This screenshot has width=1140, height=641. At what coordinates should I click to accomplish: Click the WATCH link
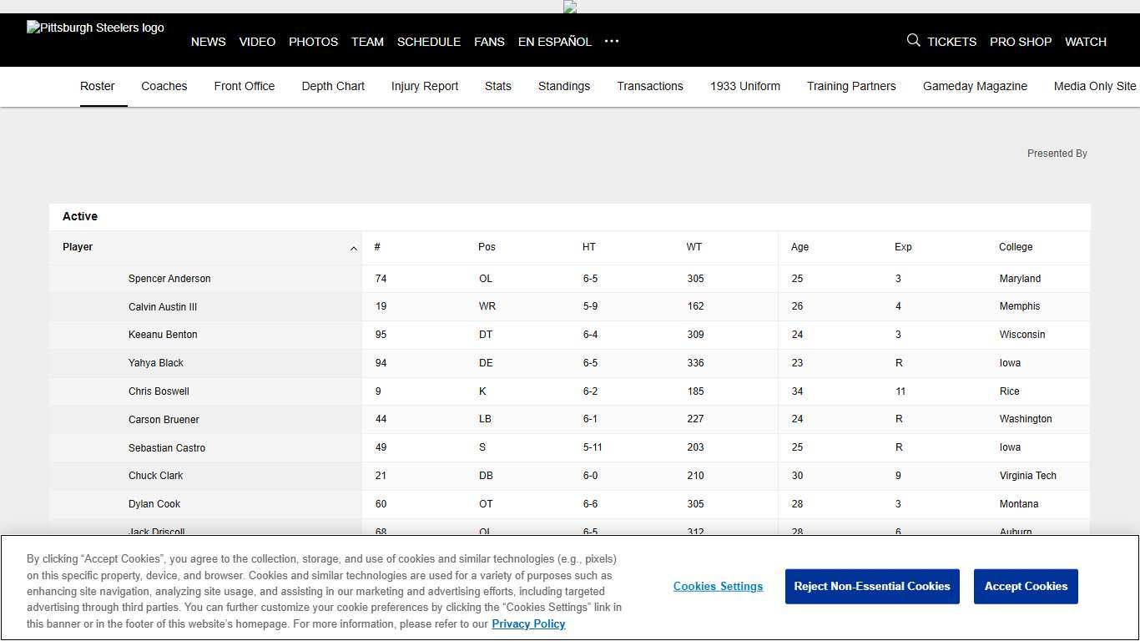click(x=1086, y=42)
